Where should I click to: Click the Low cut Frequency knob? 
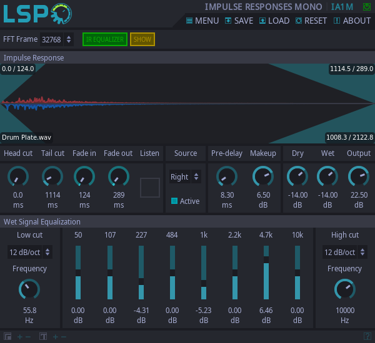[x=29, y=289]
